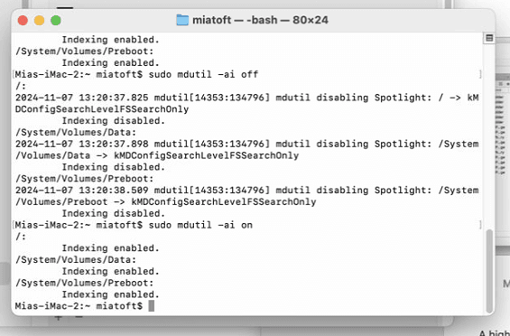This screenshot has width=510, height=336.
Task: Click the window title "miatoft — -bash — 80×24"
Action: pos(260,20)
